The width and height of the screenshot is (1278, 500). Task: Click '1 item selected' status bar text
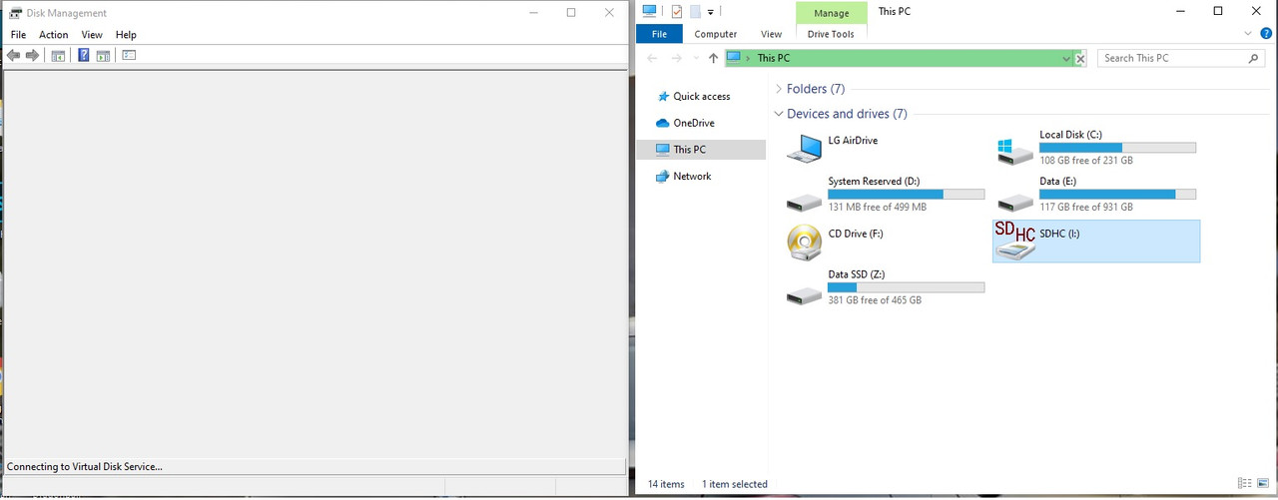click(735, 484)
